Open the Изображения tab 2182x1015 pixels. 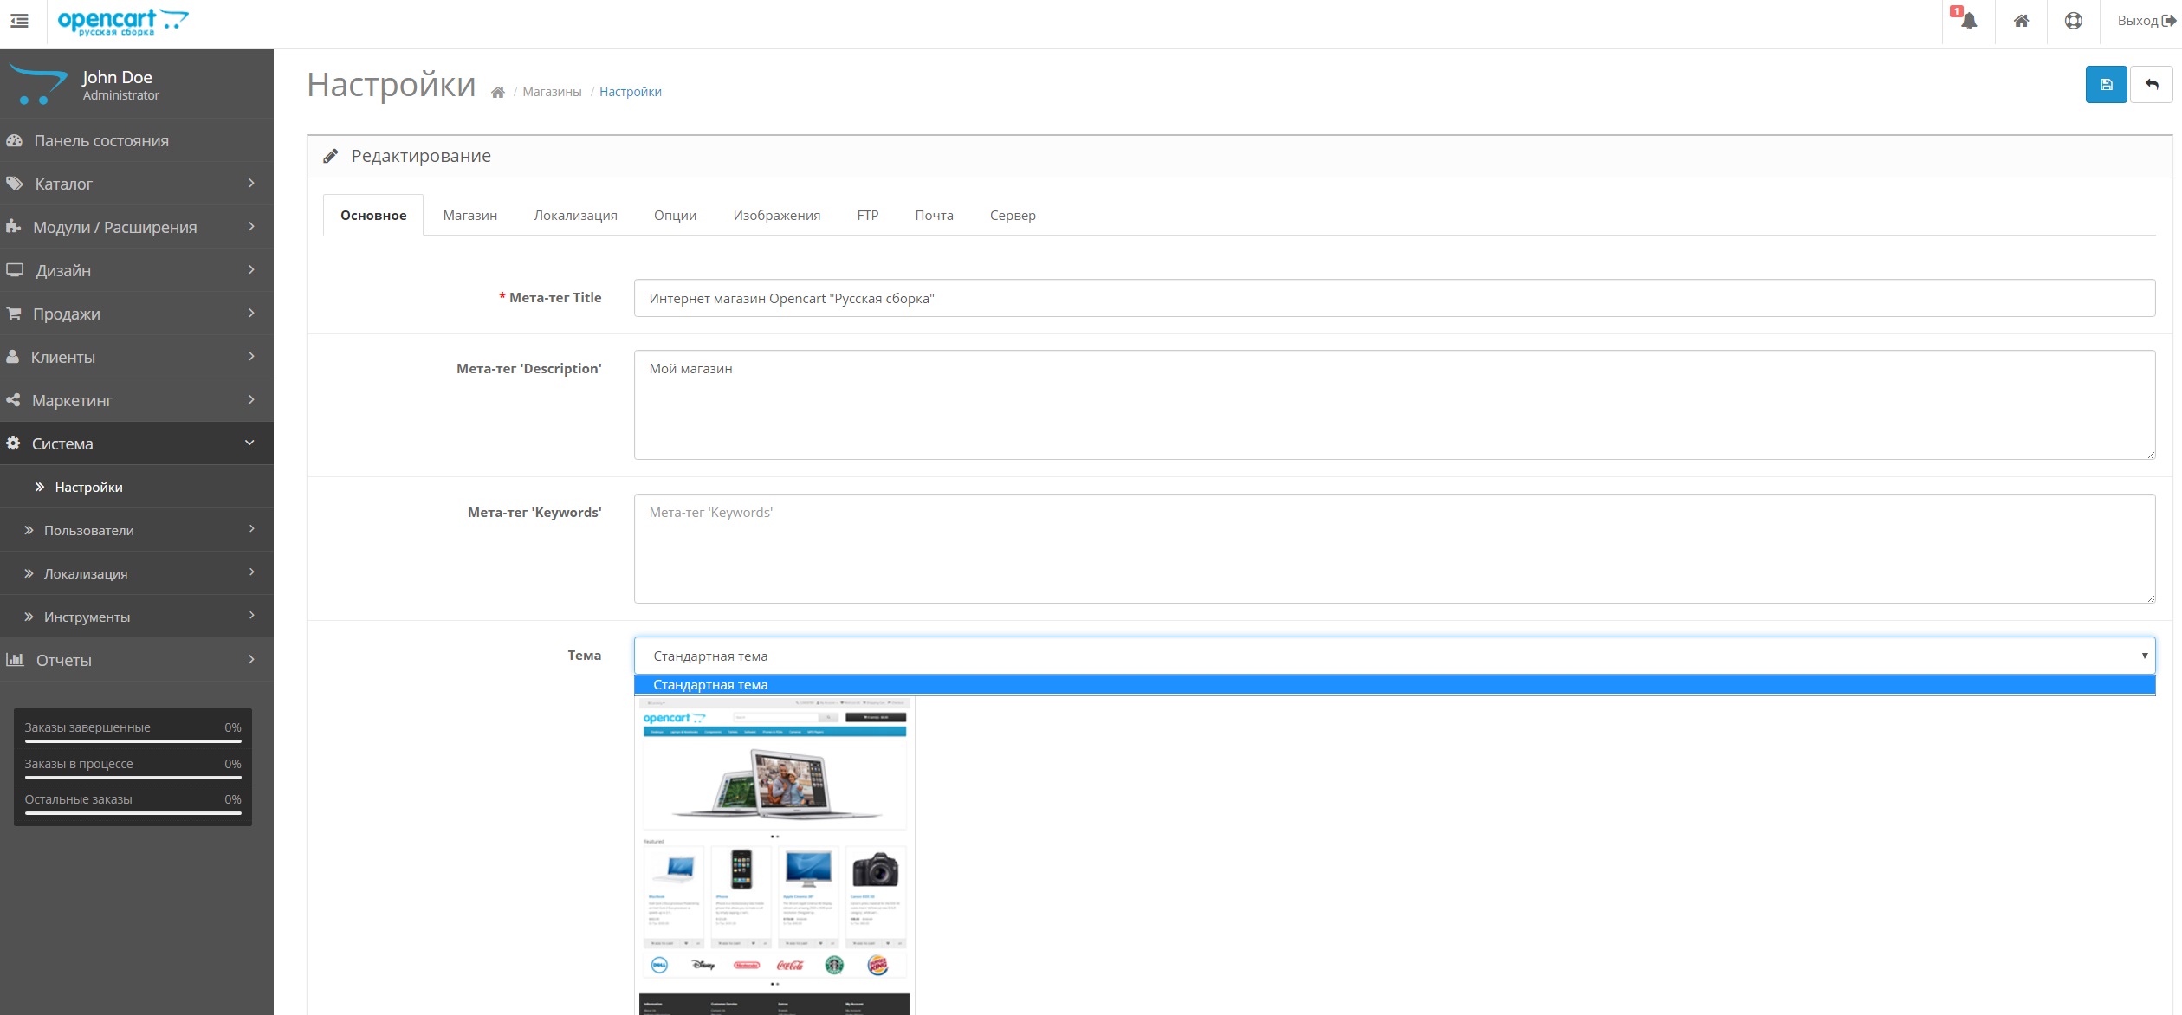[x=776, y=216]
